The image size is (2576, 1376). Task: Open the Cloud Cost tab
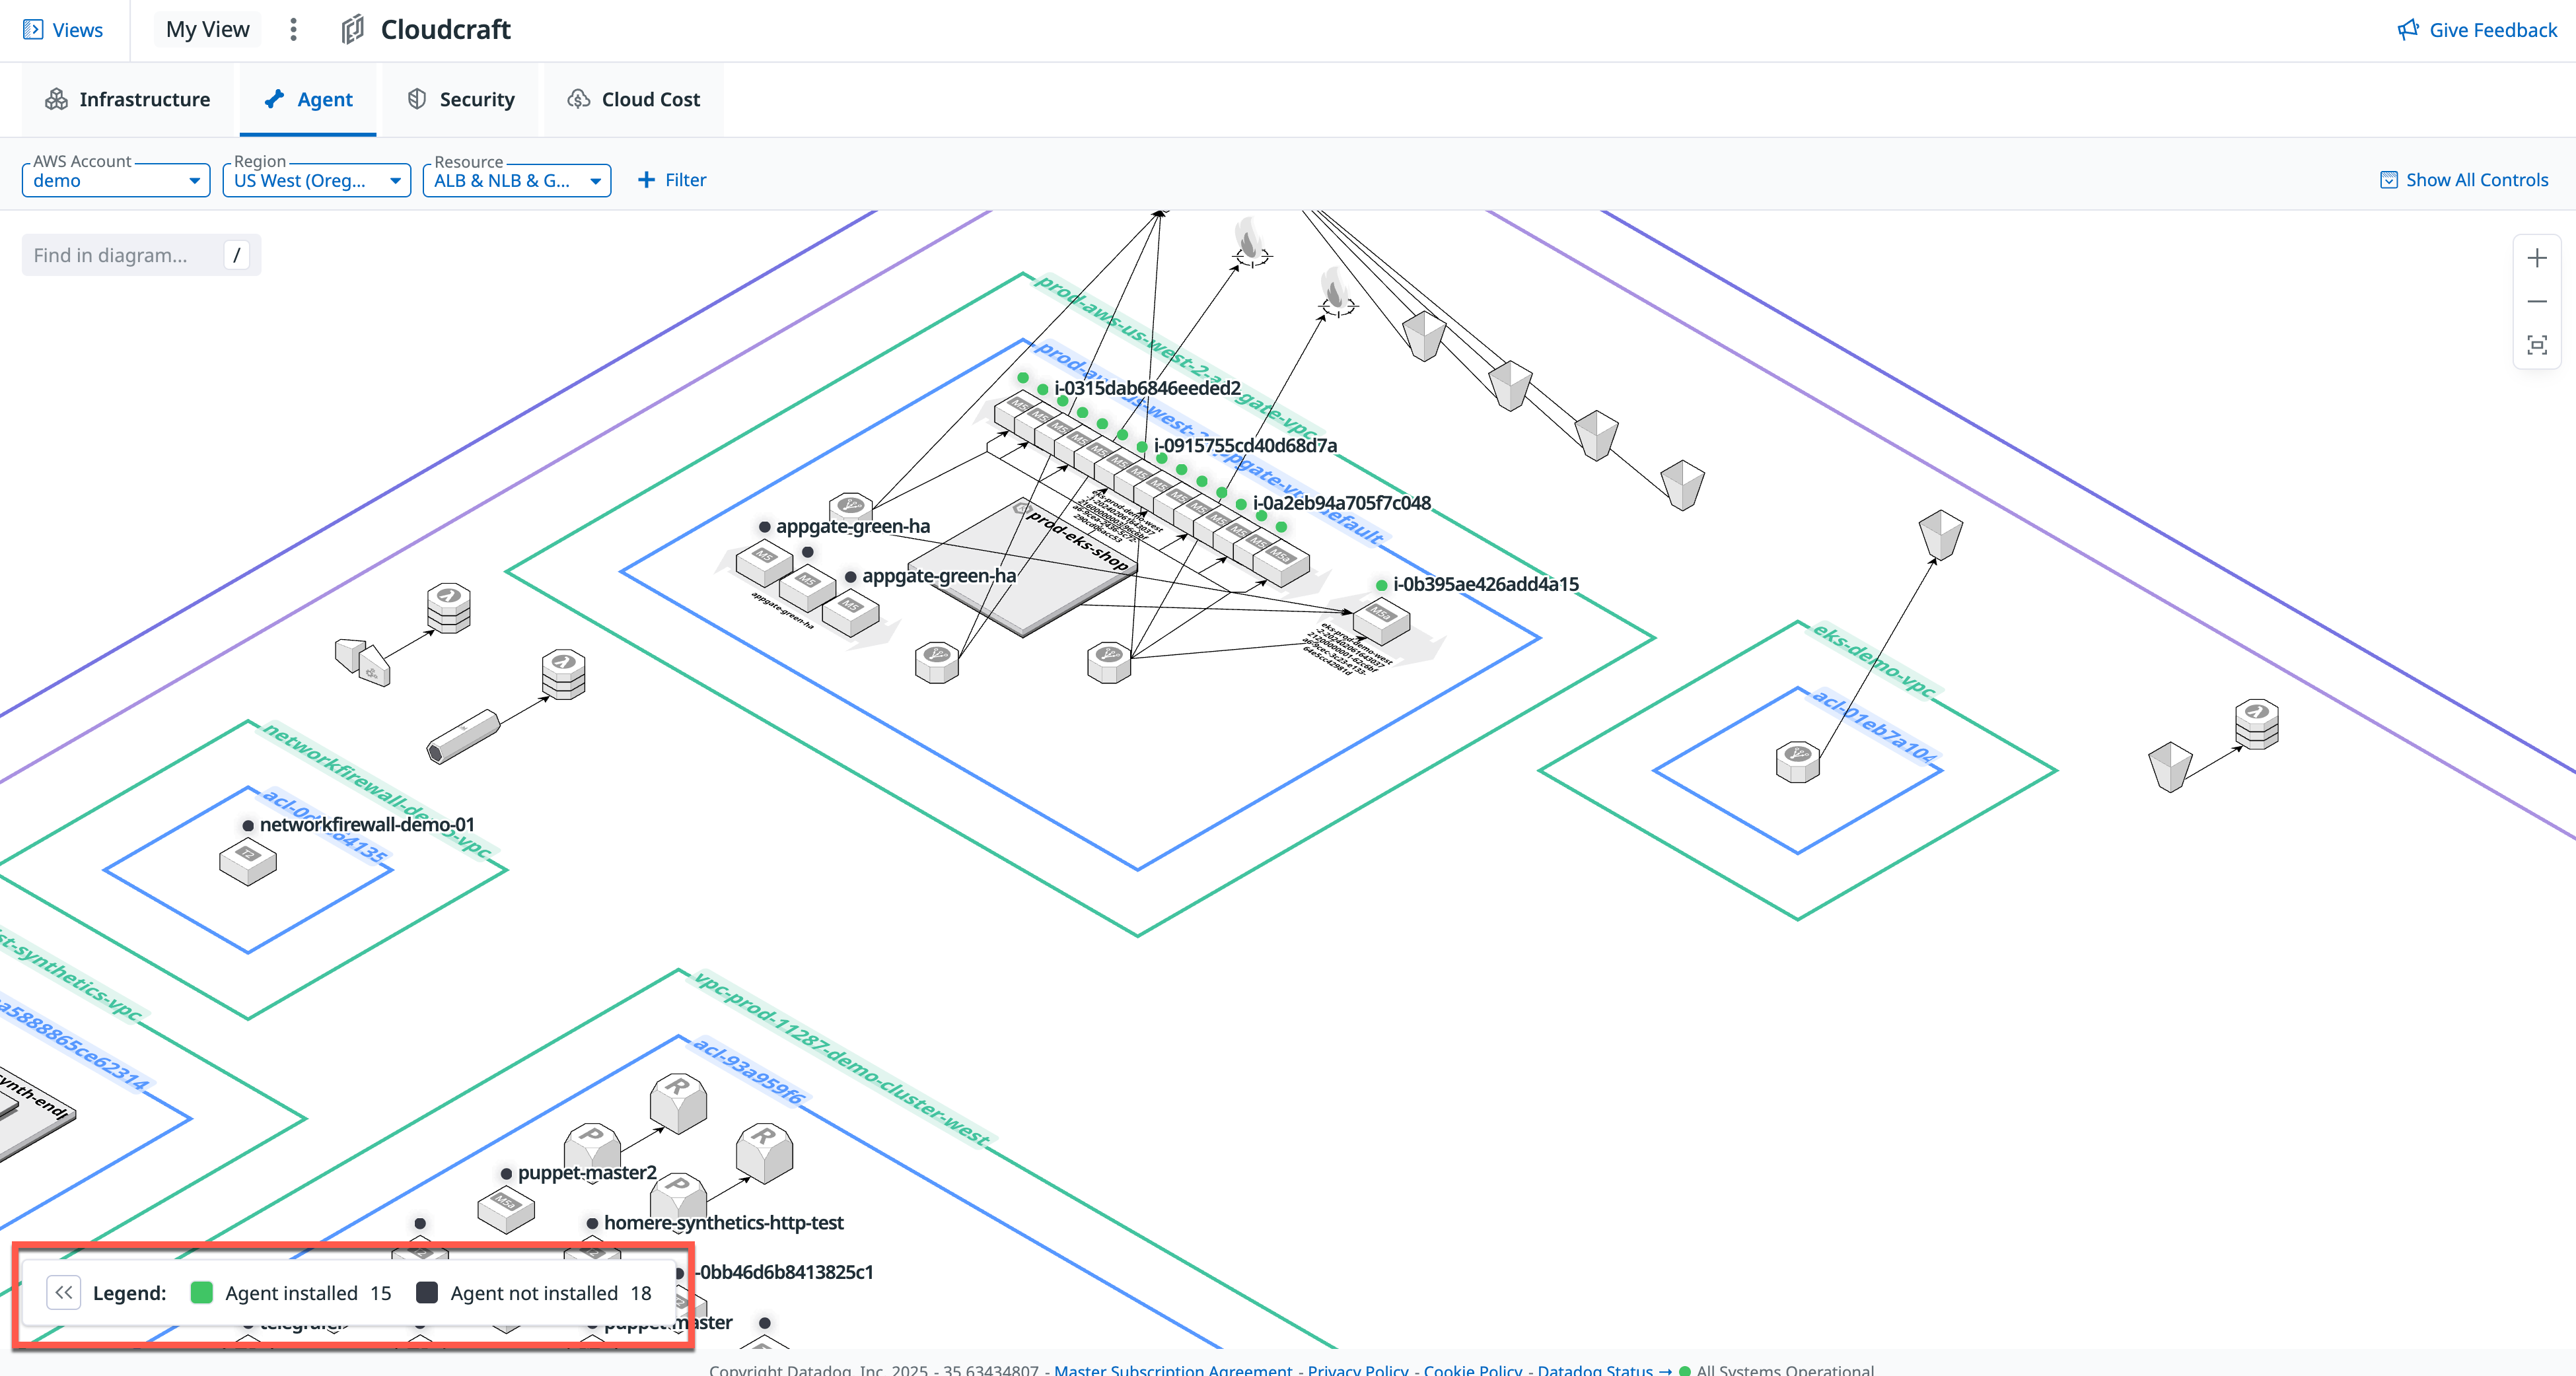pyautogui.click(x=634, y=99)
